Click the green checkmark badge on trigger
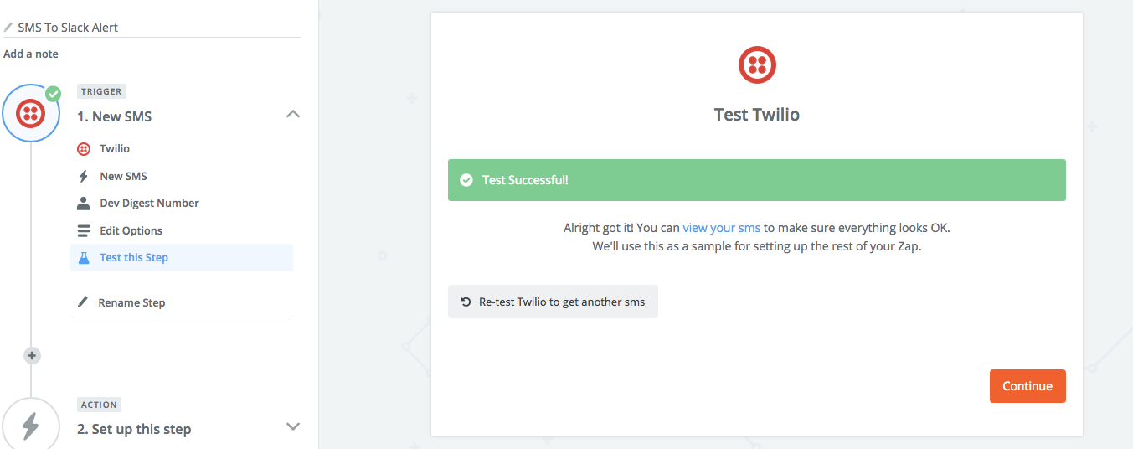Screen dimensions: 1133x449 (54, 94)
